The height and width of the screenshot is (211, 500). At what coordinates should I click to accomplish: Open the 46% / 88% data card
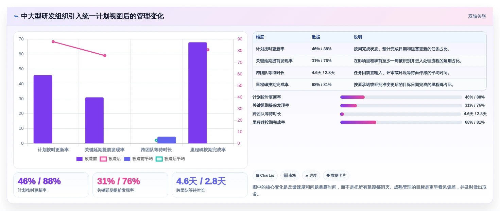point(51,185)
